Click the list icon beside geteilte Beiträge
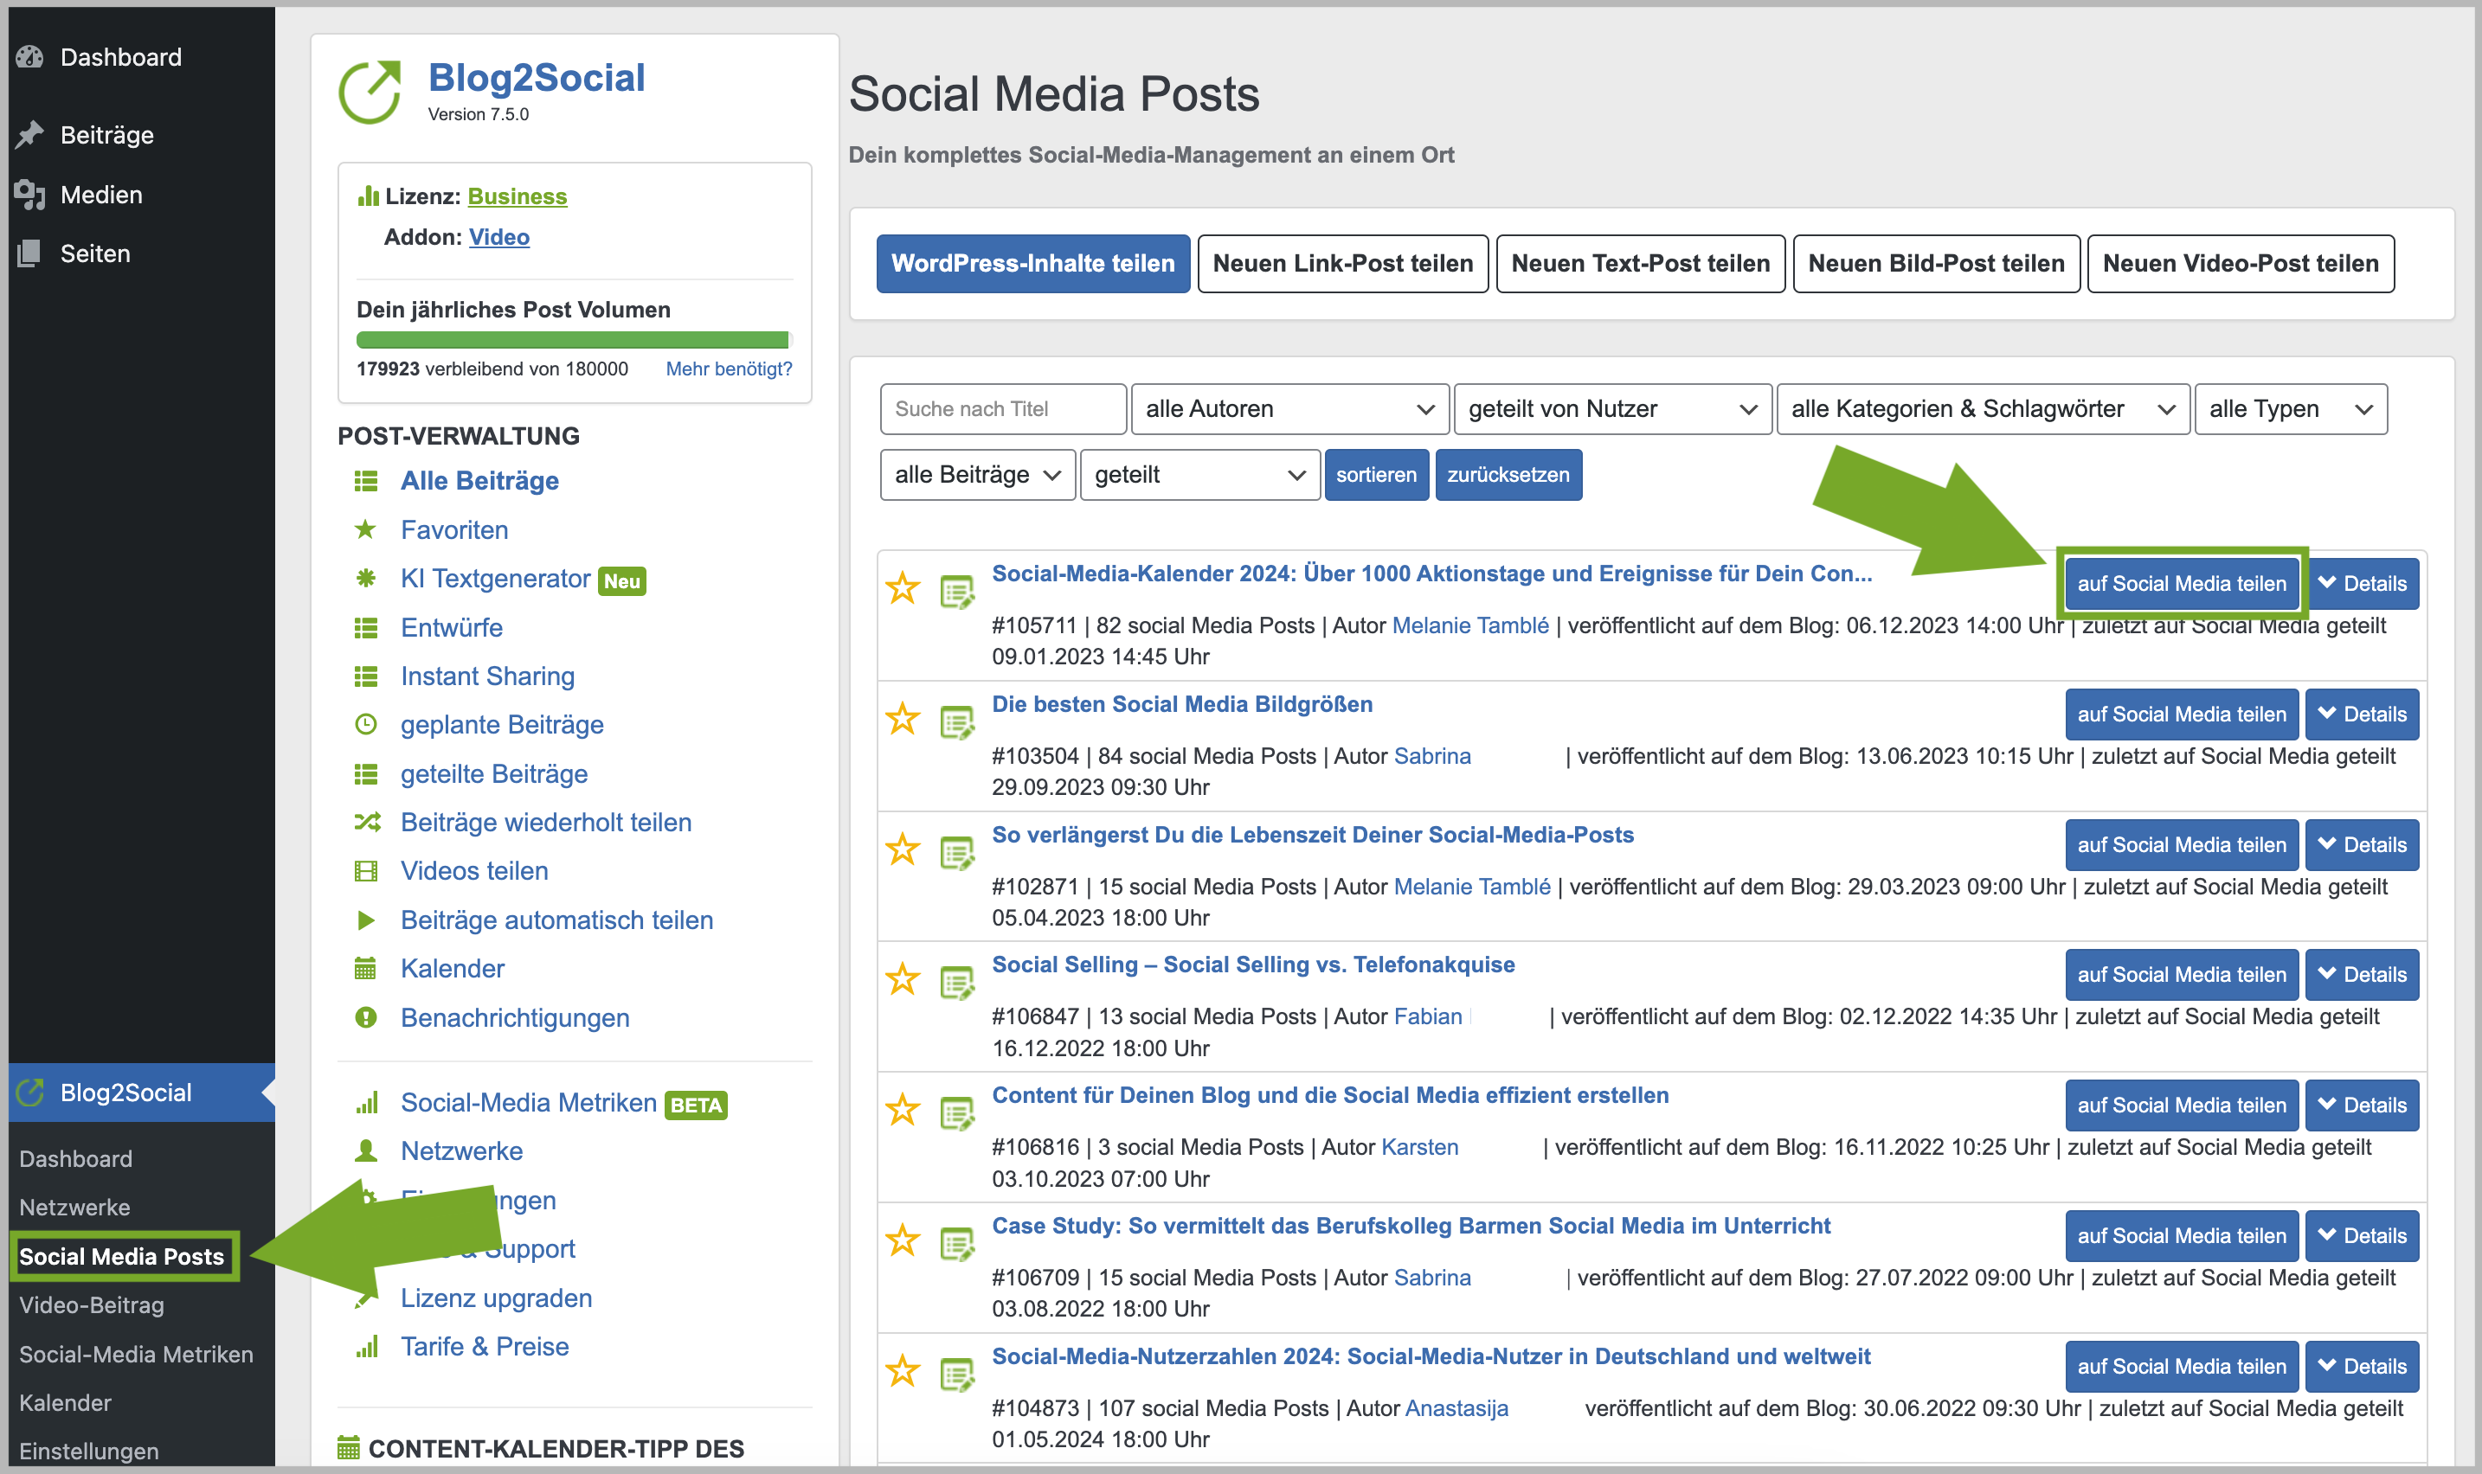Screen dimensions: 2482x1474 coord(366,773)
